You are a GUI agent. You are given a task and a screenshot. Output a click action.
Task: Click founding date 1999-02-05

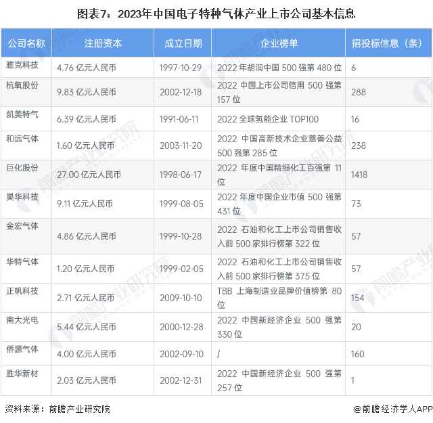181,269
